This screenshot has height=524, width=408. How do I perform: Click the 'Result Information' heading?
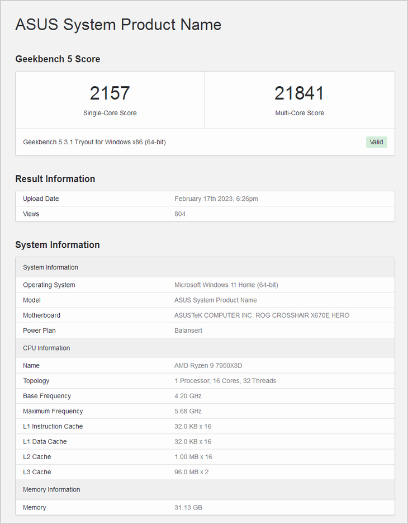pyautogui.click(x=55, y=179)
